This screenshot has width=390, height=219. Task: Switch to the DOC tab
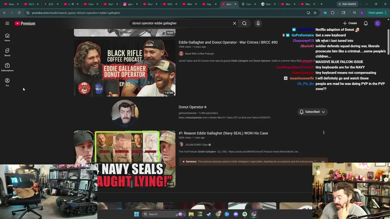(x=170, y=4)
